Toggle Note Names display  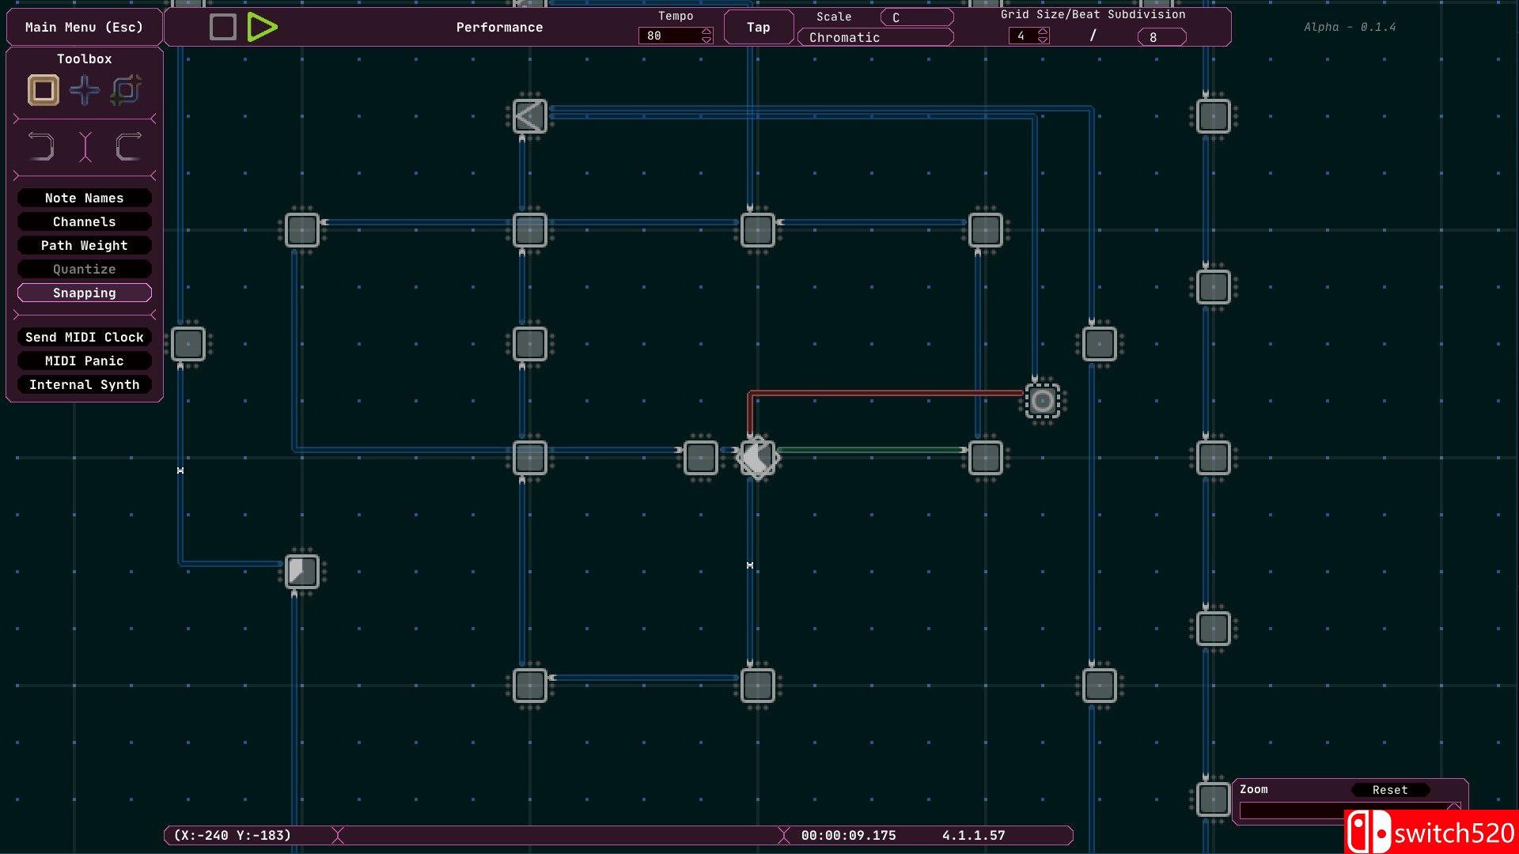tap(85, 198)
